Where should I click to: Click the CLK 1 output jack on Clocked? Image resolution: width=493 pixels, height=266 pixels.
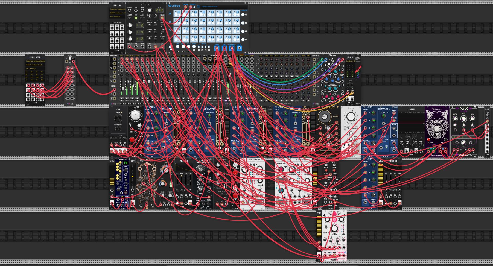click(149, 47)
